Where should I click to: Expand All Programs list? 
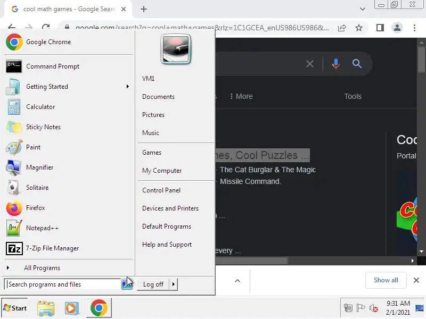[x=69, y=268]
